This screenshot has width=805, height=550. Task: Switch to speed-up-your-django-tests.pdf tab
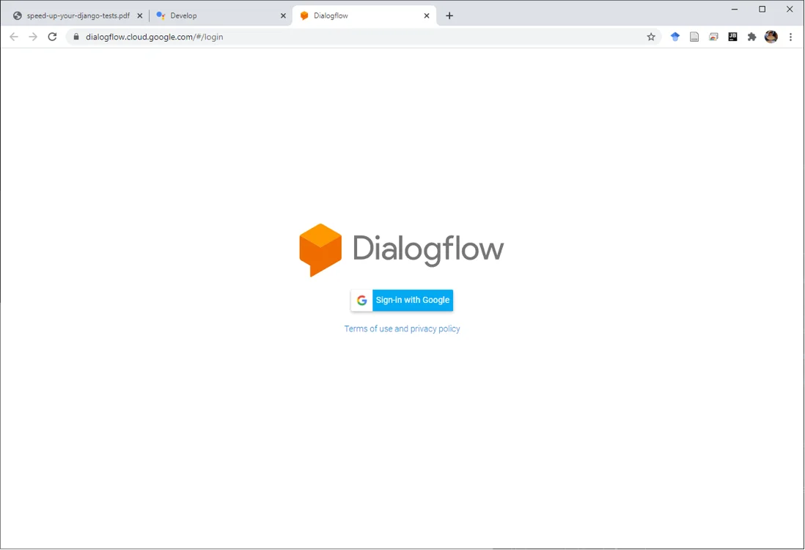pyautogui.click(x=78, y=16)
